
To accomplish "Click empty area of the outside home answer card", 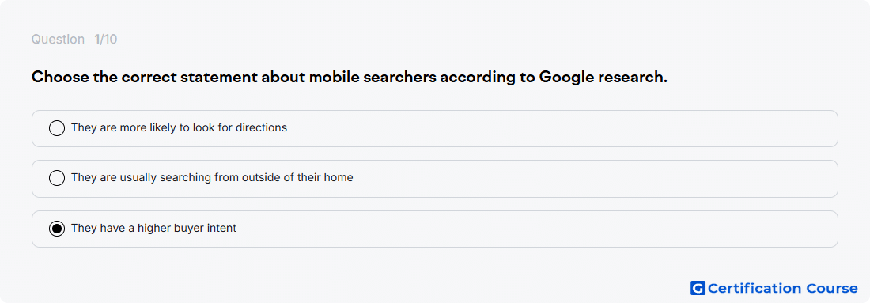I will point(583,179).
